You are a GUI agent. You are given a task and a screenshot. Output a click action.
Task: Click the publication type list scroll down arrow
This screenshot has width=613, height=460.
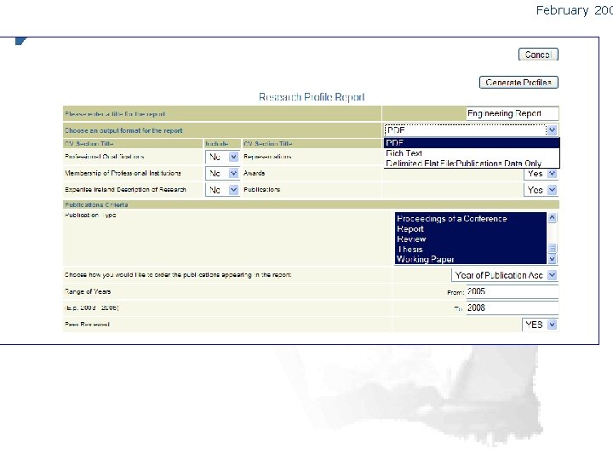(552, 259)
